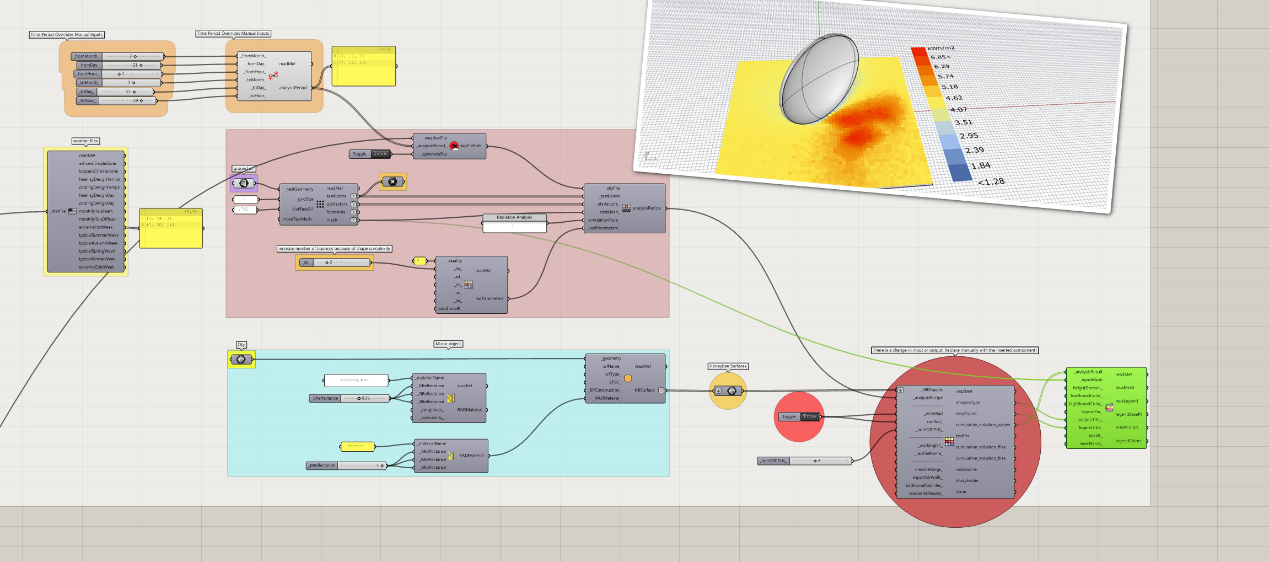
Task: Click the moveTestMesh_ input text
Action: tap(298, 220)
